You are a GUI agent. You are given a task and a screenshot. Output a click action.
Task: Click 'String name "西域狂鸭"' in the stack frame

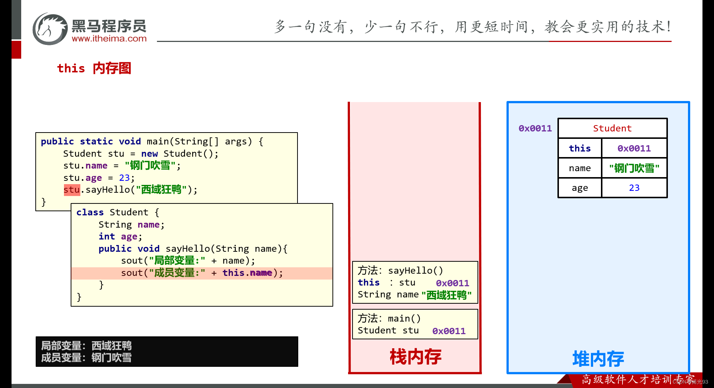pyautogui.click(x=415, y=295)
